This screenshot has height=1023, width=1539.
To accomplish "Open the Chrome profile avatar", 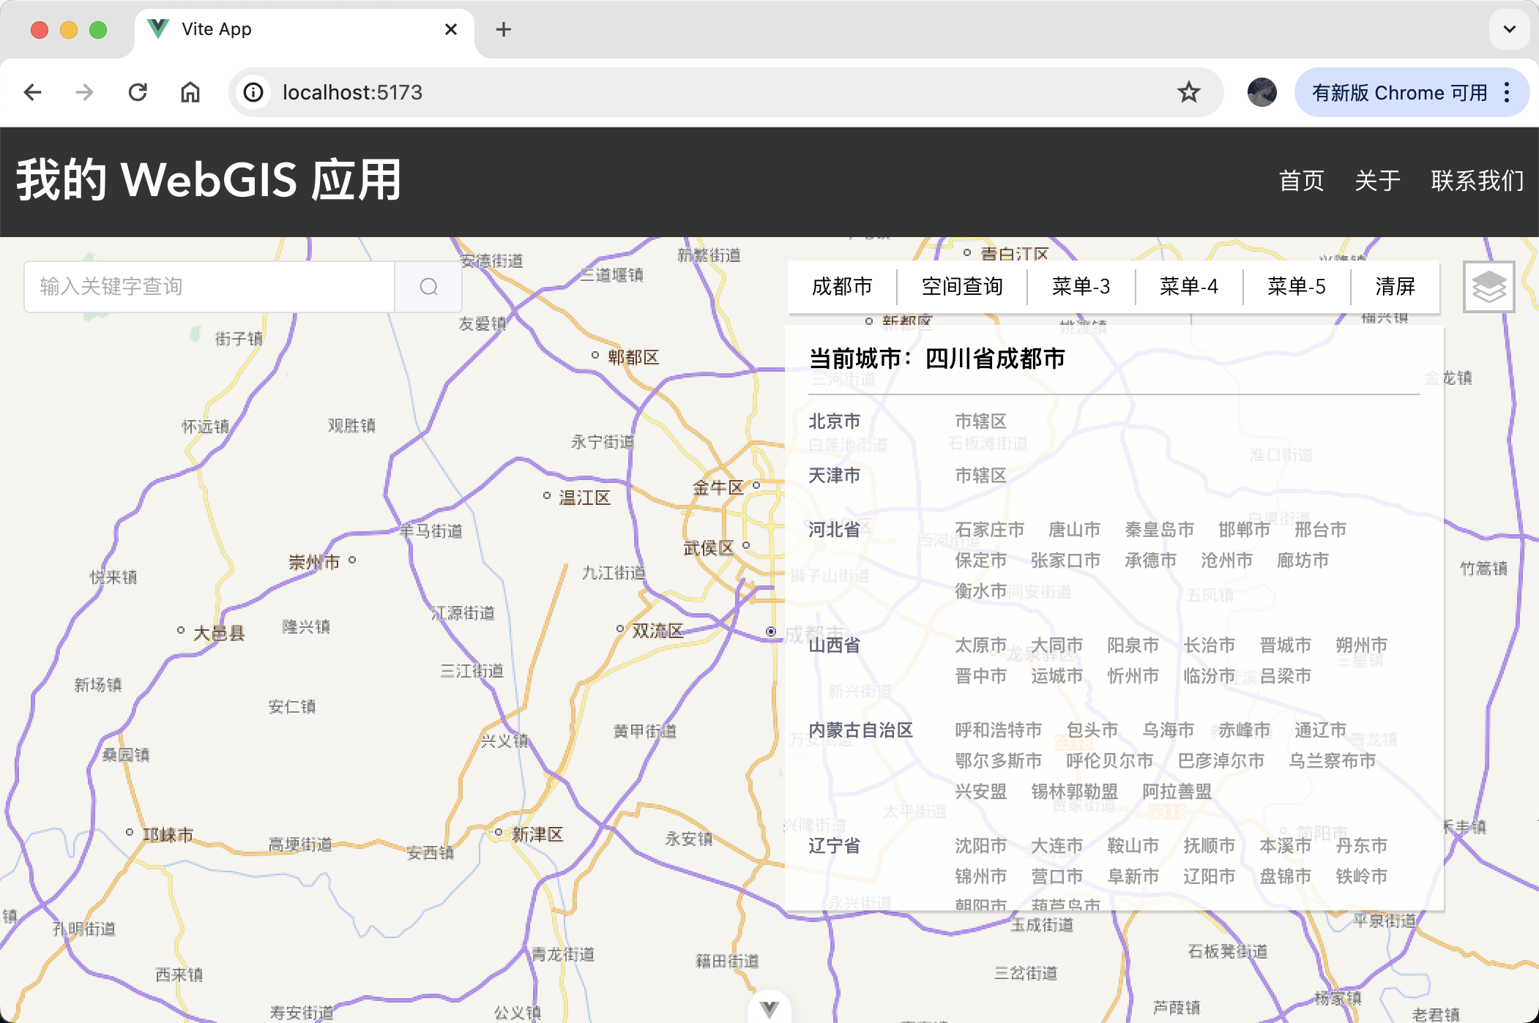I will (x=1262, y=92).
